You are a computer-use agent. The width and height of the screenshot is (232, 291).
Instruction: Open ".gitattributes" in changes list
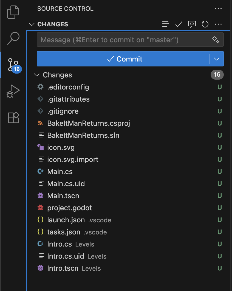(69, 99)
